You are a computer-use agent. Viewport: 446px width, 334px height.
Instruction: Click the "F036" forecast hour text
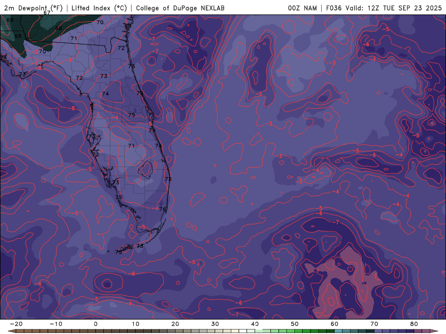tap(333, 8)
